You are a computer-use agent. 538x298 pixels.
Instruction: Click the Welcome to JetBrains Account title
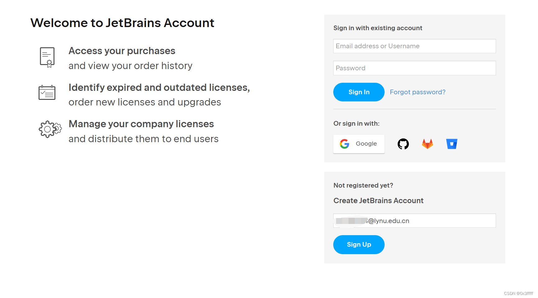122,22
